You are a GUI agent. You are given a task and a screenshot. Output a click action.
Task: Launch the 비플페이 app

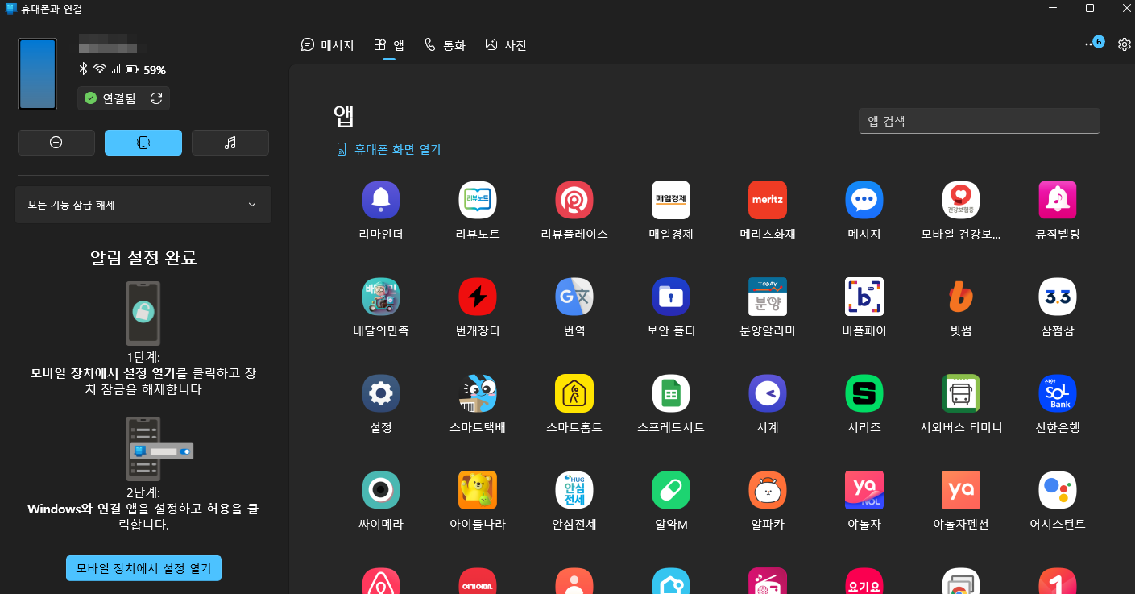pyautogui.click(x=864, y=297)
